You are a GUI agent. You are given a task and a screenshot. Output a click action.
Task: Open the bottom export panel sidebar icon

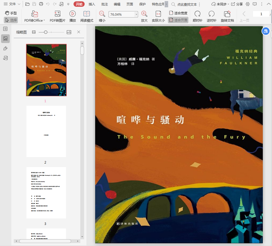click(5, 58)
